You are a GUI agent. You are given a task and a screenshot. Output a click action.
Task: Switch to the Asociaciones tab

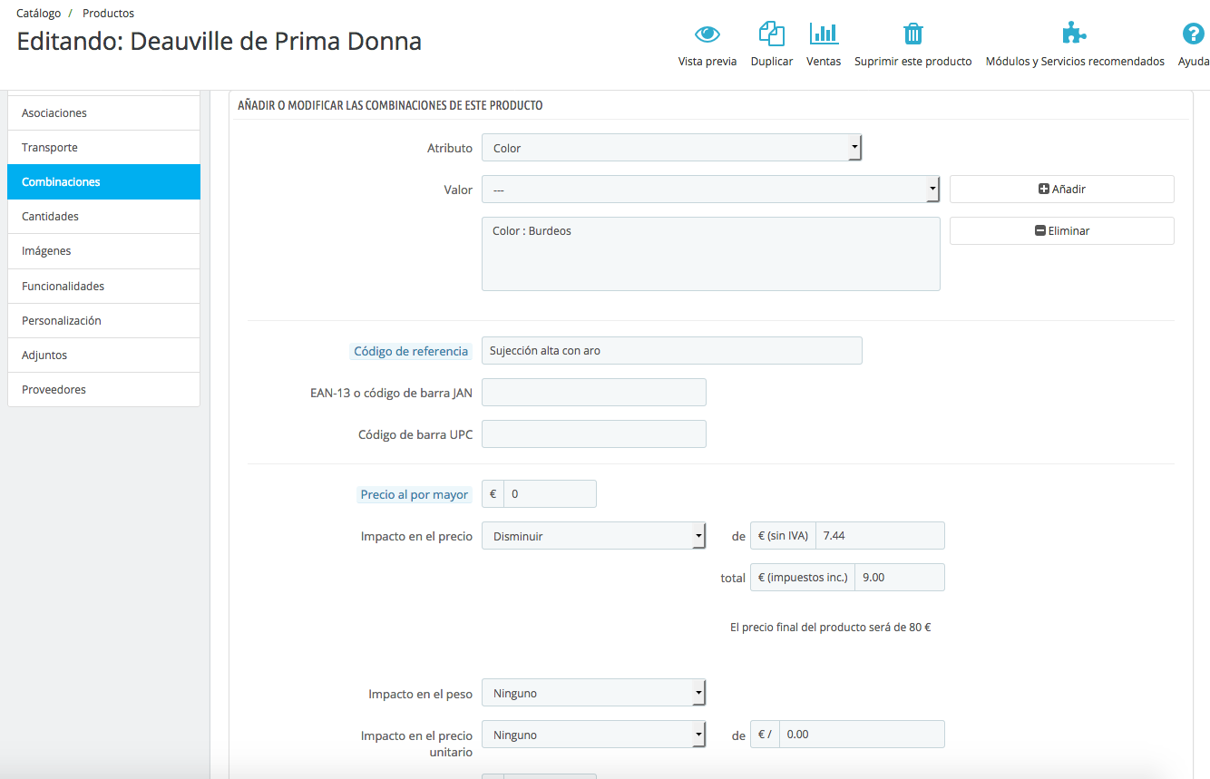103,113
